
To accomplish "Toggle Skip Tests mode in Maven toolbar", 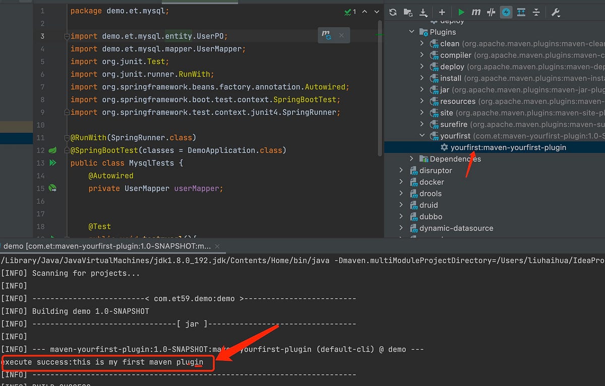I will pyautogui.click(x=491, y=12).
